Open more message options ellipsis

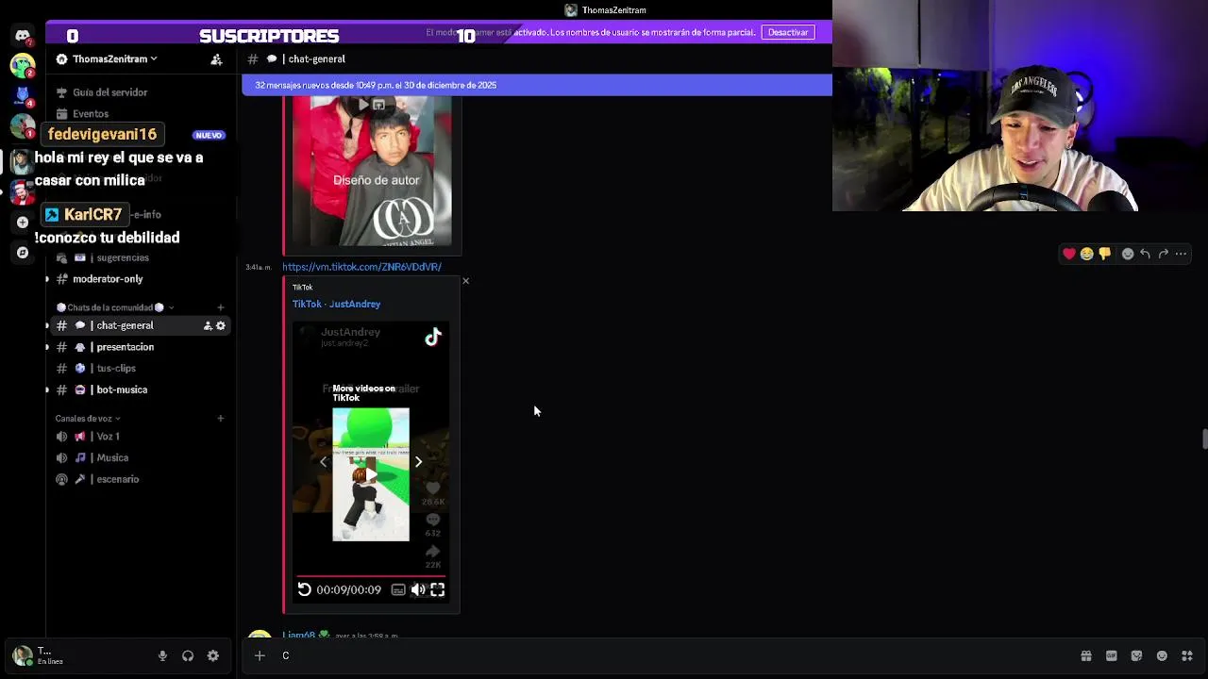click(1181, 254)
